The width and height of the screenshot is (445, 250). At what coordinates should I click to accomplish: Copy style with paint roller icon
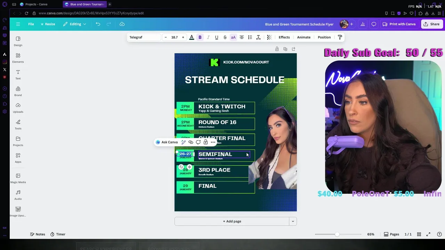click(340, 37)
